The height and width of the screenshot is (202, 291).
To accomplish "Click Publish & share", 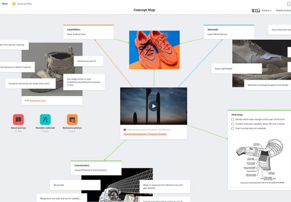I will (283, 11).
